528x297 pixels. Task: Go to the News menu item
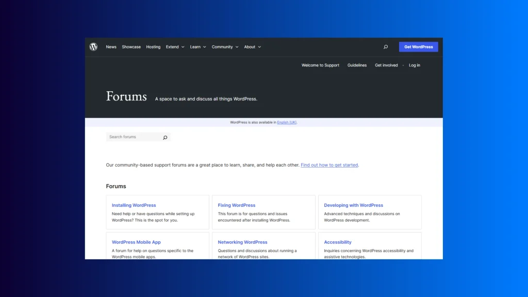(x=111, y=47)
